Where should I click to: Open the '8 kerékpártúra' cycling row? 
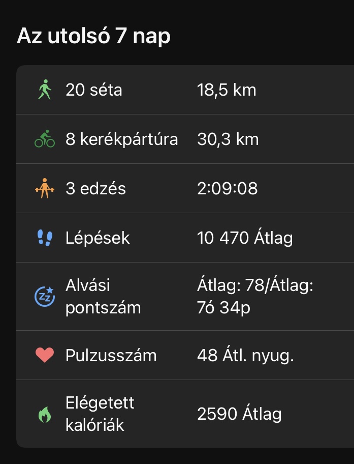point(122,139)
